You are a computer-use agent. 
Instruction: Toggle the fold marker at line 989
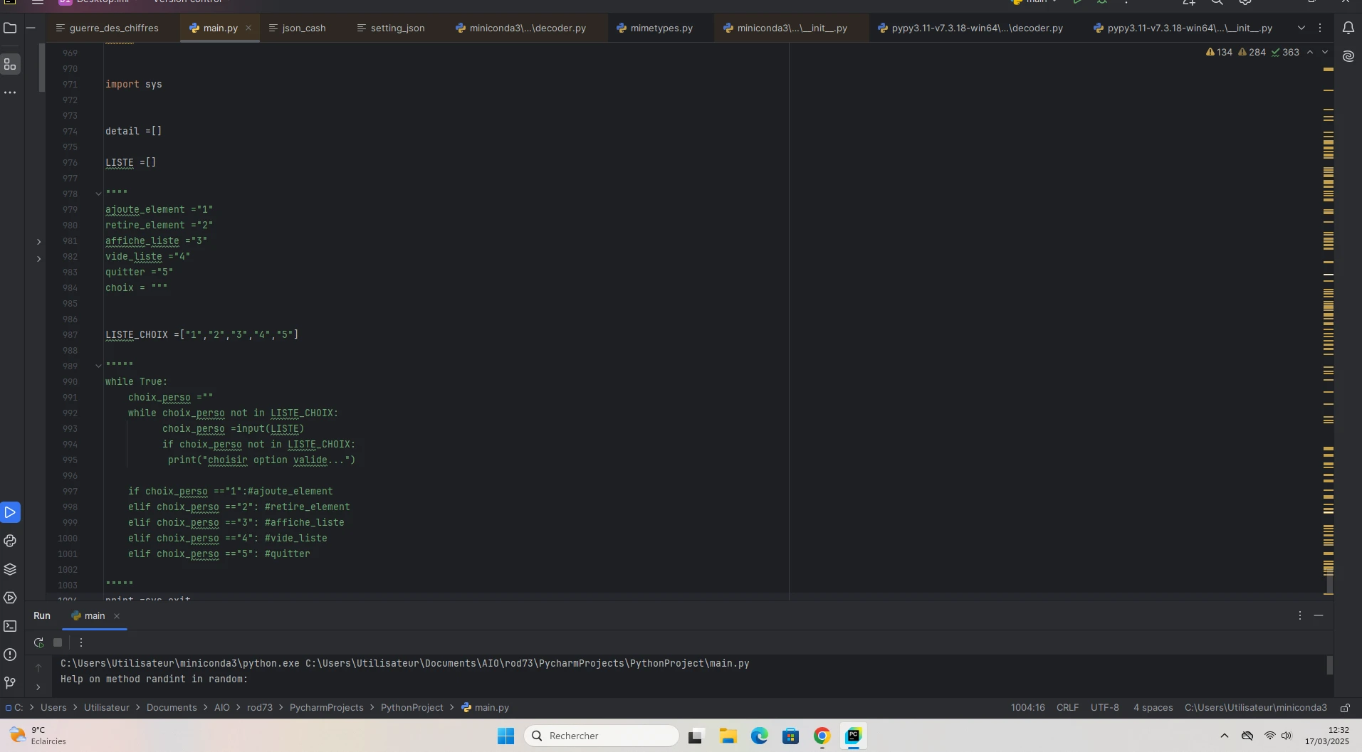tap(99, 366)
